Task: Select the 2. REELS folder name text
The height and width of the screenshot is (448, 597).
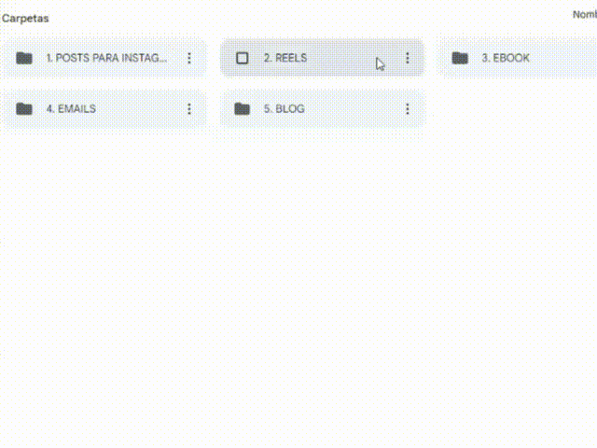Action: (285, 58)
